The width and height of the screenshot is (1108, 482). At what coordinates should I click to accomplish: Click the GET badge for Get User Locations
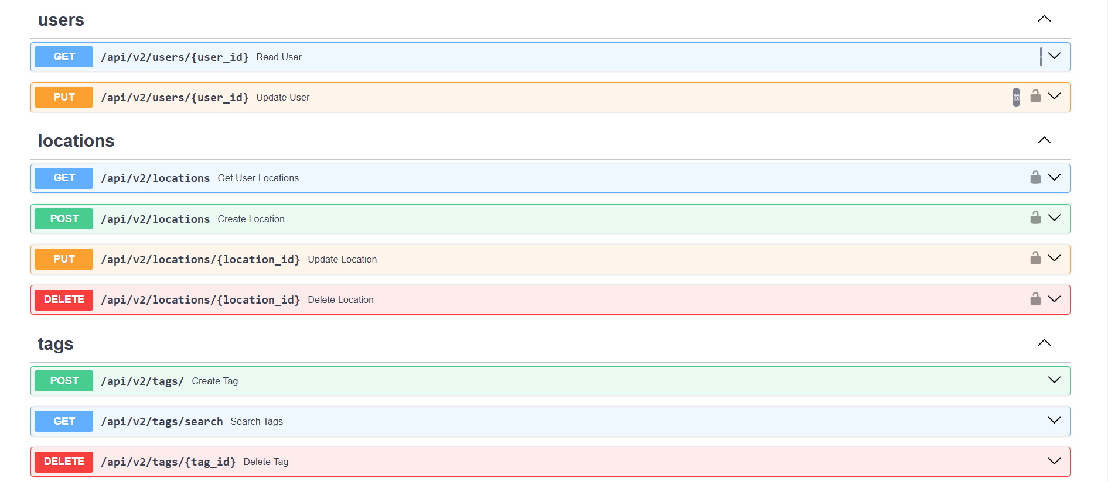(x=64, y=178)
